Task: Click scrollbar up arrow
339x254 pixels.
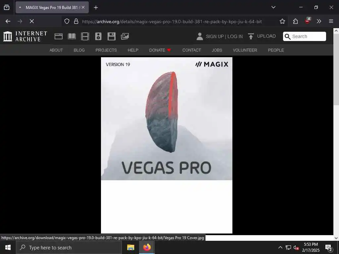Action: click(336, 31)
